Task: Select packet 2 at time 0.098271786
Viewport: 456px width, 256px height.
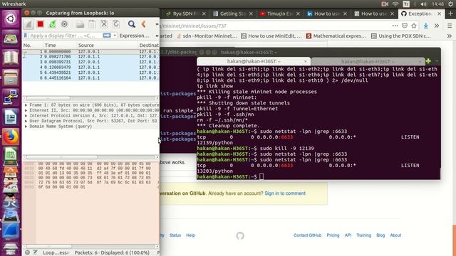Action: [90, 57]
